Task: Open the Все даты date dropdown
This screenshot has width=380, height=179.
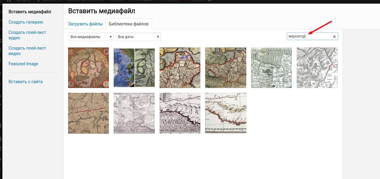Action: point(138,37)
